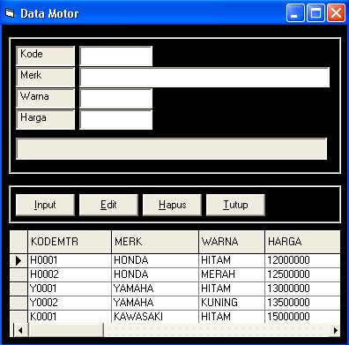This screenshot has width=349, height=345.
Task: Click the grid's left scroll arrow
Action: point(20,330)
